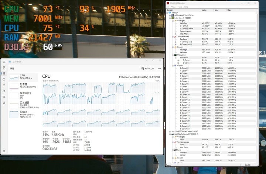This screenshot has height=174, width=266.
Task: Open Details list icon in Task Manager sidebar
Action: [x=4, y=97]
